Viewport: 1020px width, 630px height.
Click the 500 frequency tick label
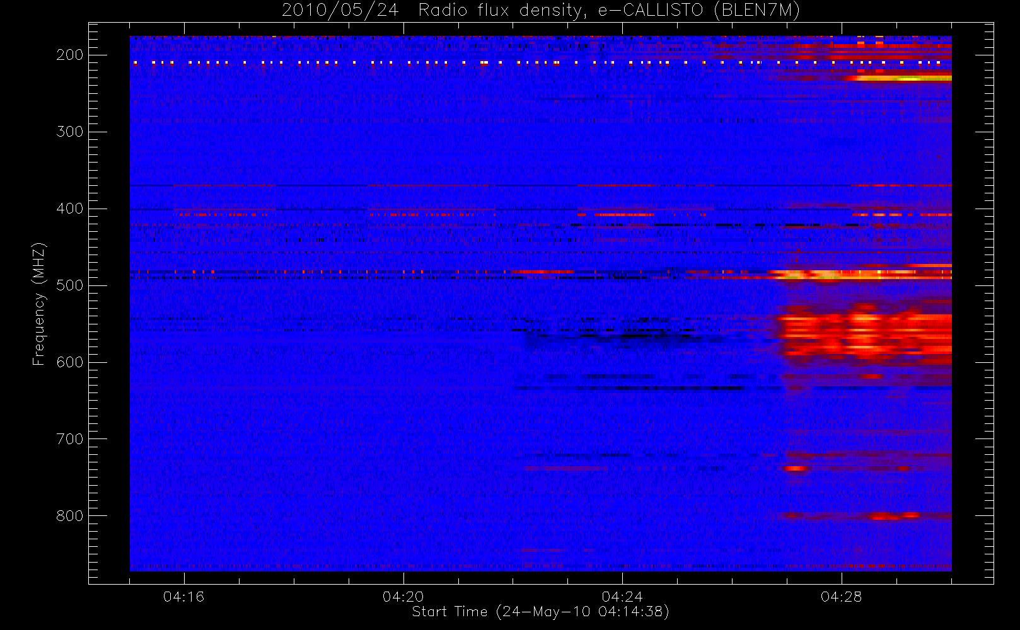coord(69,285)
